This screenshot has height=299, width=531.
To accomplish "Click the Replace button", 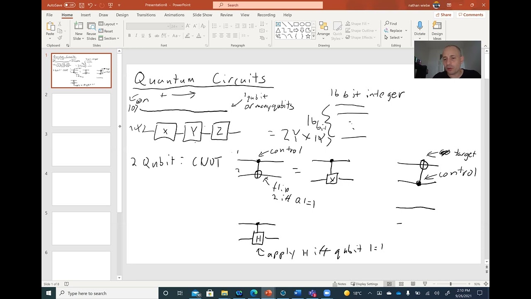I will [394, 31].
